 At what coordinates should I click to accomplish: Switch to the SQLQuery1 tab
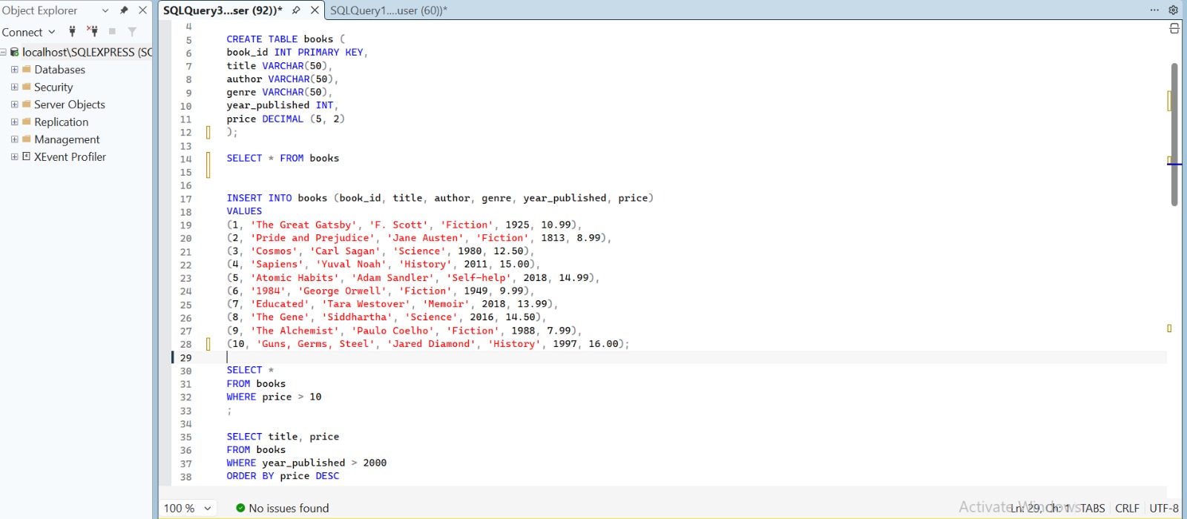(389, 10)
